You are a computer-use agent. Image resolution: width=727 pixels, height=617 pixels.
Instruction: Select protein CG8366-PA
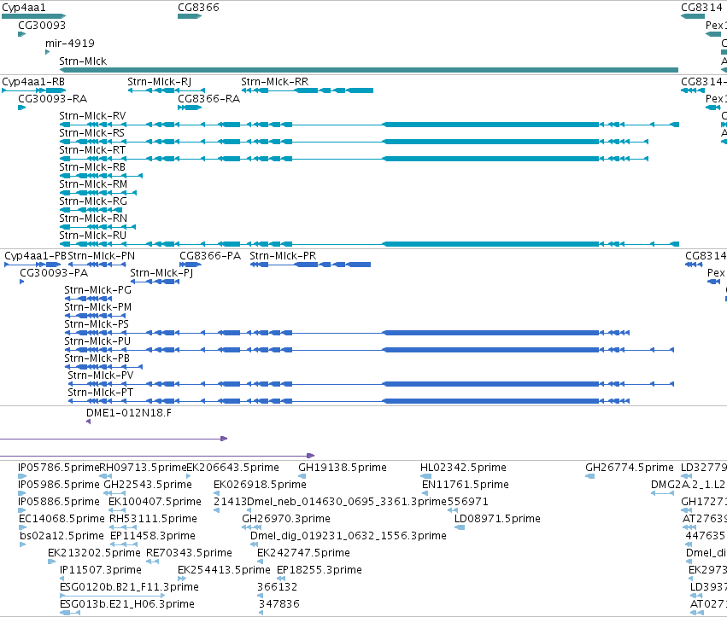click(x=191, y=265)
